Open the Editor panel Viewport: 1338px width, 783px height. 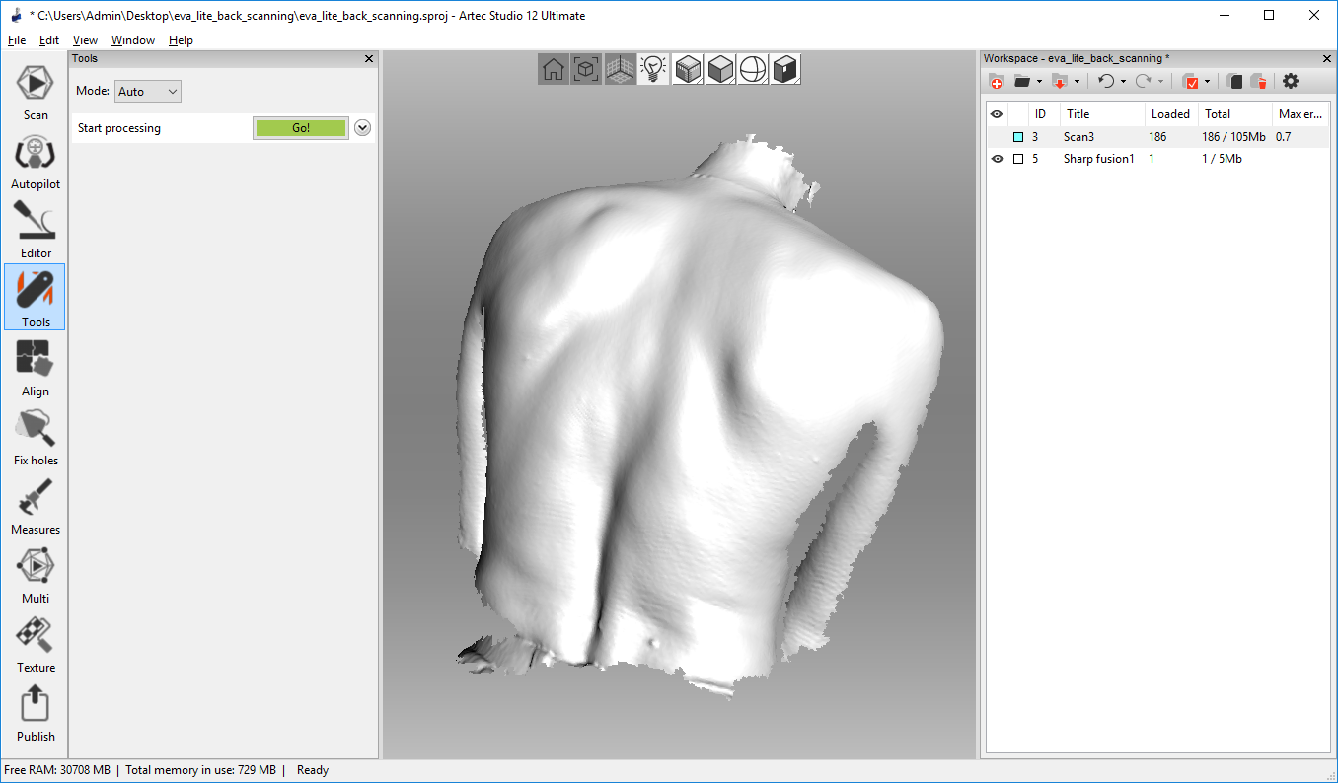pyautogui.click(x=36, y=230)
